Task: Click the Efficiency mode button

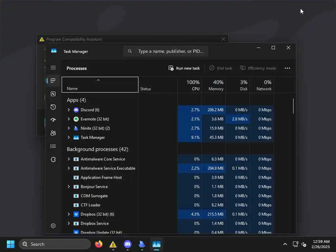Action: (x=258, y=68)
